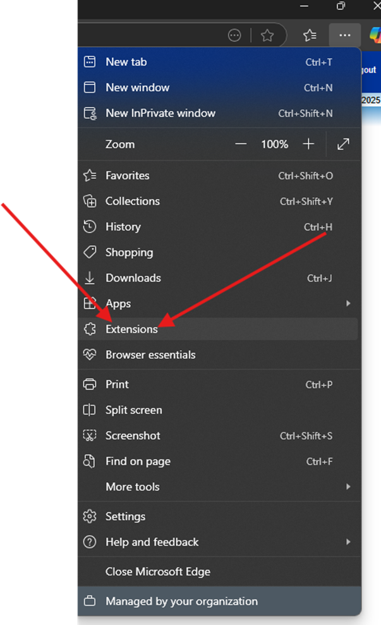Click the Ctrl+J shortcut text
This screenshot has height=625, width=381.
[x=319, y=278]
